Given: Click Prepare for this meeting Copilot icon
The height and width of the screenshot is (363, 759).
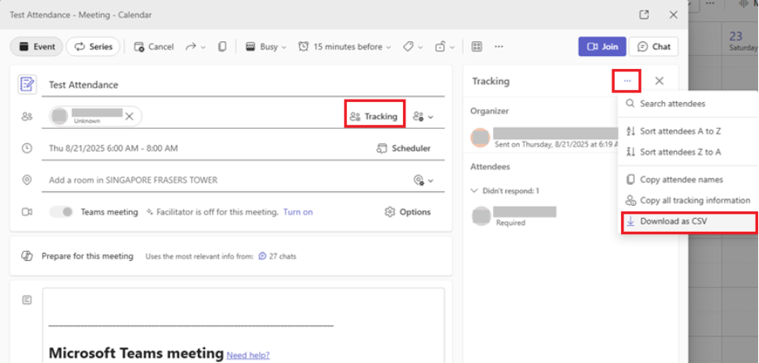Looking at the screenshot, I should (27, 256).
